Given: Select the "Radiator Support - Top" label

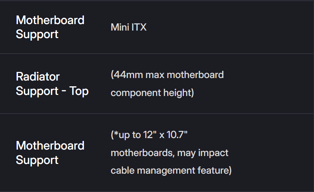Looking at the screenshot, I should 52,84.
